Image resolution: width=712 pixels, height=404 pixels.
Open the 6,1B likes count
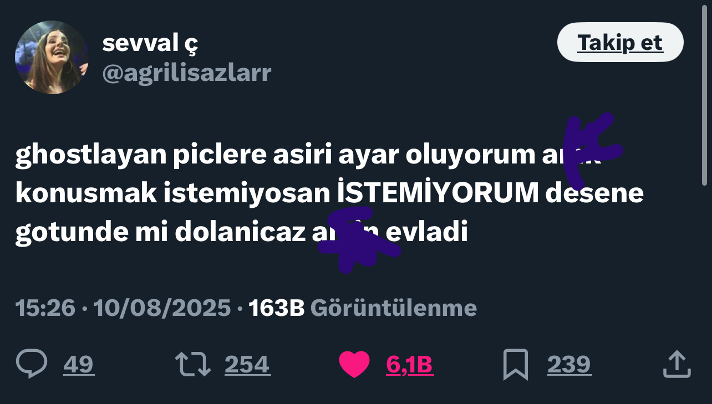coord(410,365)
